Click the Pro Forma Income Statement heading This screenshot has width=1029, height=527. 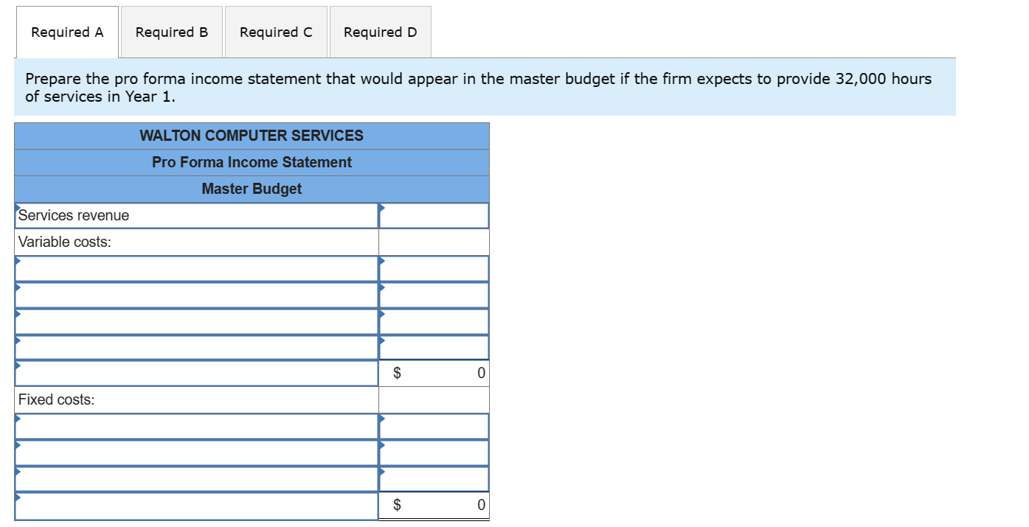click(x=252, y=163)
